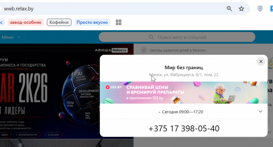Open the shield extension icon
Image resolution: width=273 pixels, height=147 pixels.
pos(260,9)
